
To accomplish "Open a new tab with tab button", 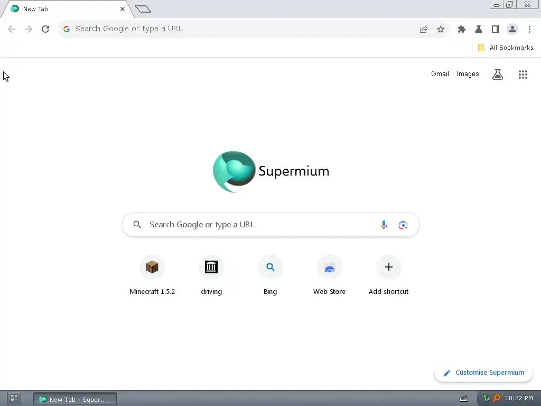I will tap(143, 9).
